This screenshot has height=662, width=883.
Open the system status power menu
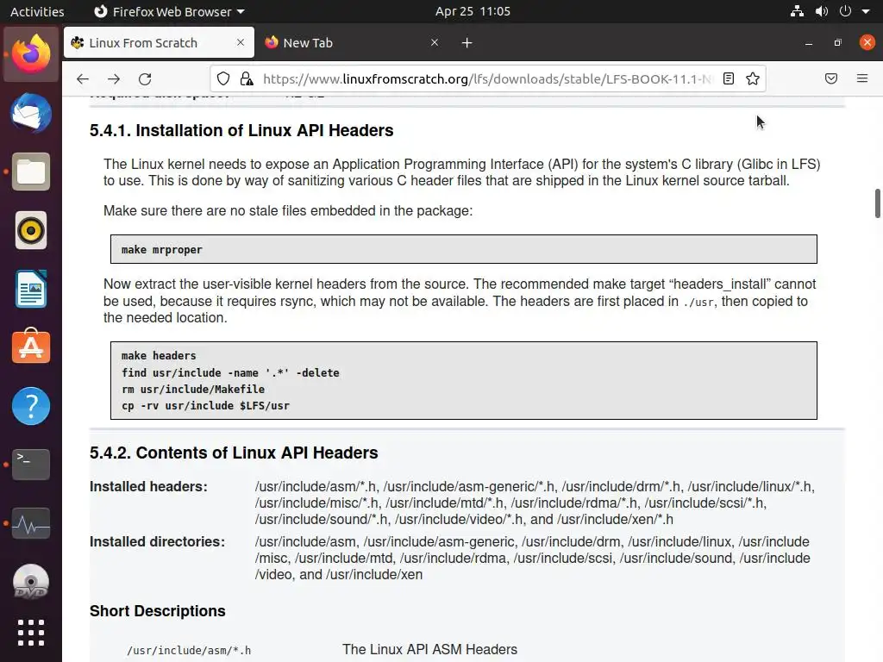tap(845, 11)
